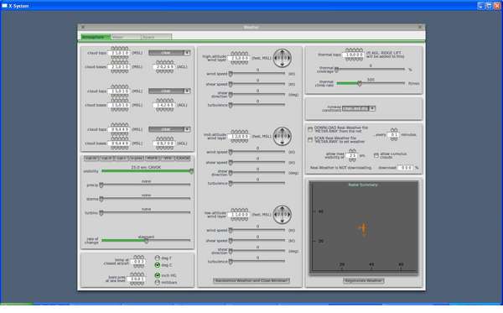Image resolution: width=503 pixels, height=313 pixels.
Task: Switch to the second Weather tab
Action: tap(126, 37)
